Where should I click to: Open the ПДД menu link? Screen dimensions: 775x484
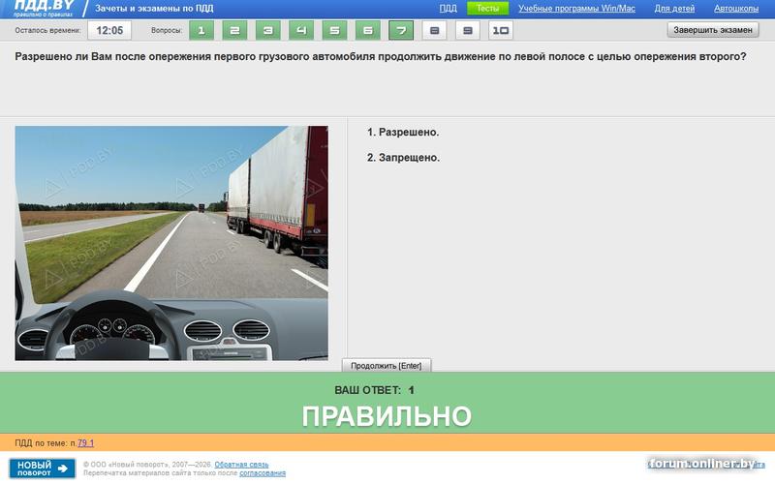tap(449, 9)
